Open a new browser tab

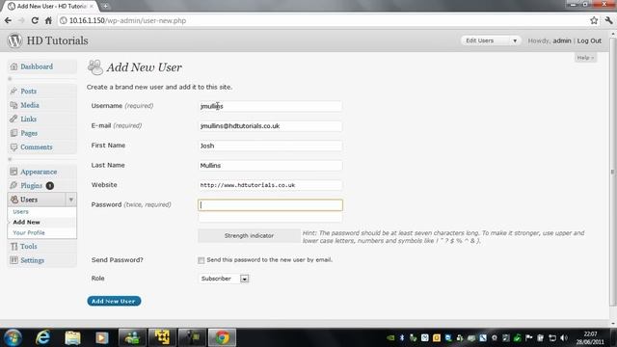pos(105,6)
